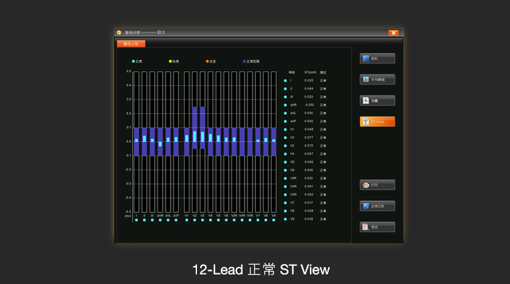This screenshot has width=510, height=284.
Task: Open the 测量 measurement view
Action: (x=377, y=101)
